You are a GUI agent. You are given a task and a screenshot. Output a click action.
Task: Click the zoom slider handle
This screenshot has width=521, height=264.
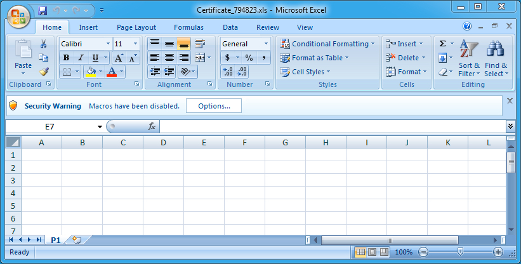pos(460,252)
